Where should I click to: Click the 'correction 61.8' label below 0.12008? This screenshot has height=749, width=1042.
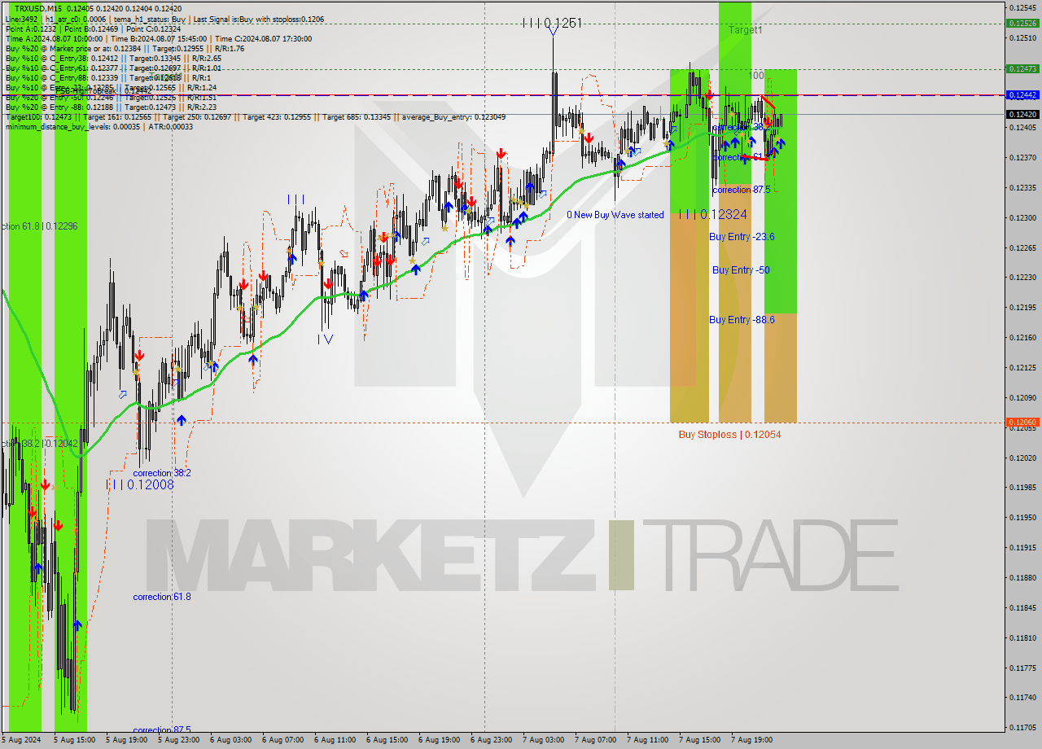pos(162,597)
